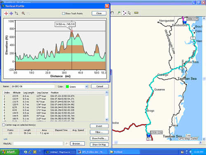
Task: Open the Internet Explorer quick launch icon
Action: (x=30, y=152)
